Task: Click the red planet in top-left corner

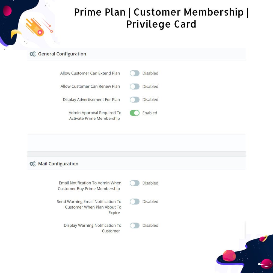Action: (x=7, y=11)
